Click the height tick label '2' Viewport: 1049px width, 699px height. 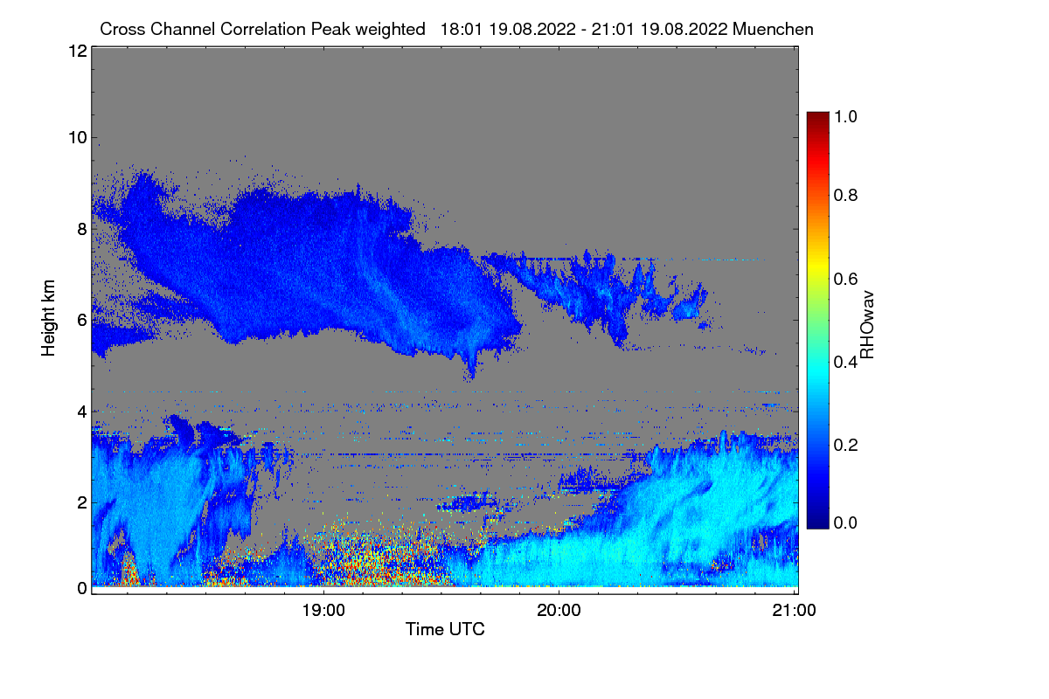click(x=81, y=502)
